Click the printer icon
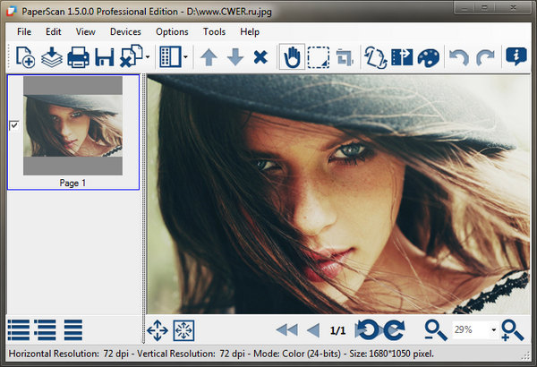This screenshot has width=537, height=367. click(79, 57)
